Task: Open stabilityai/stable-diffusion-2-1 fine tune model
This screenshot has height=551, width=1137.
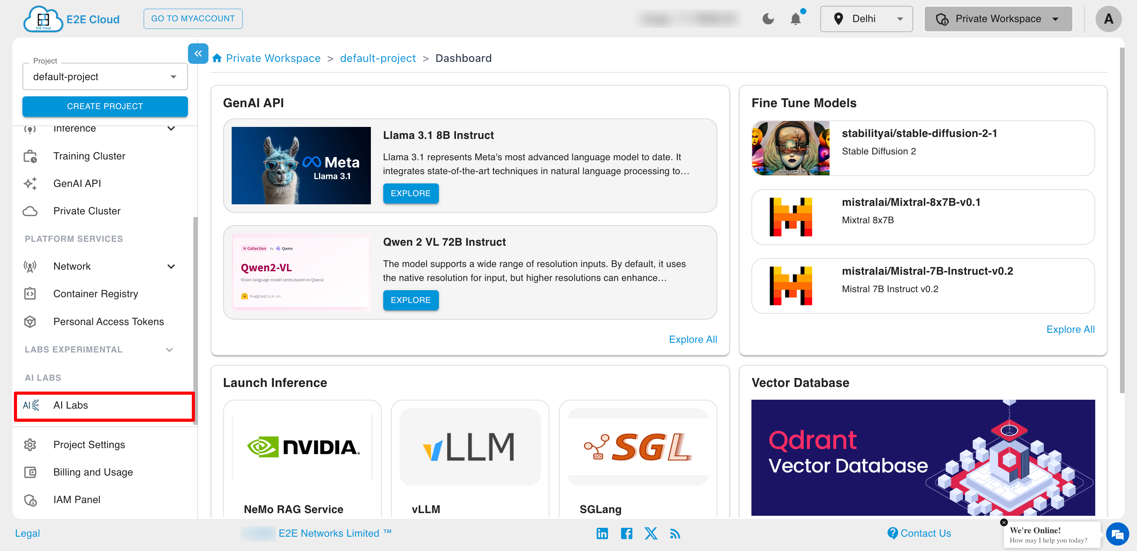Action: (923, 148)
